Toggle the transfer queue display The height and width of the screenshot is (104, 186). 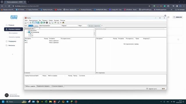38,23
